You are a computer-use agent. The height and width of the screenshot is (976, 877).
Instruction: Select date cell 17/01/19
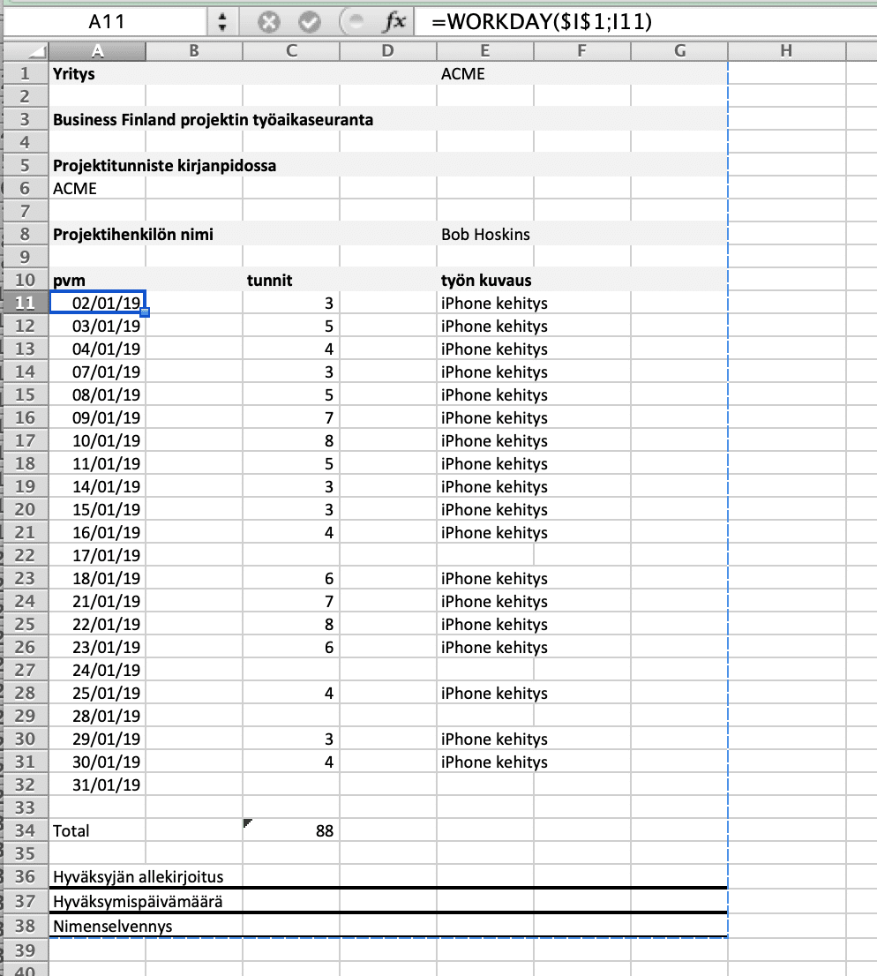tap(97, 555)
